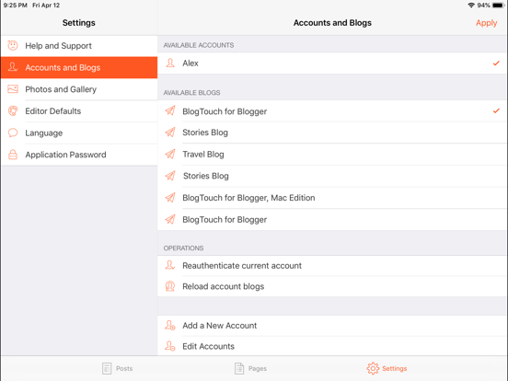Viewport: 508px width, 381px height.
Task: Choose the first Stories Blog entry
Action: pos(332,133)
